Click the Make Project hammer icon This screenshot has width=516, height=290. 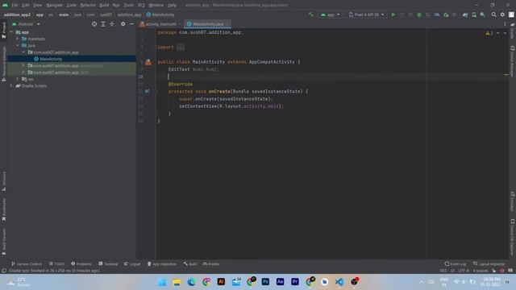tap(311, 14)
